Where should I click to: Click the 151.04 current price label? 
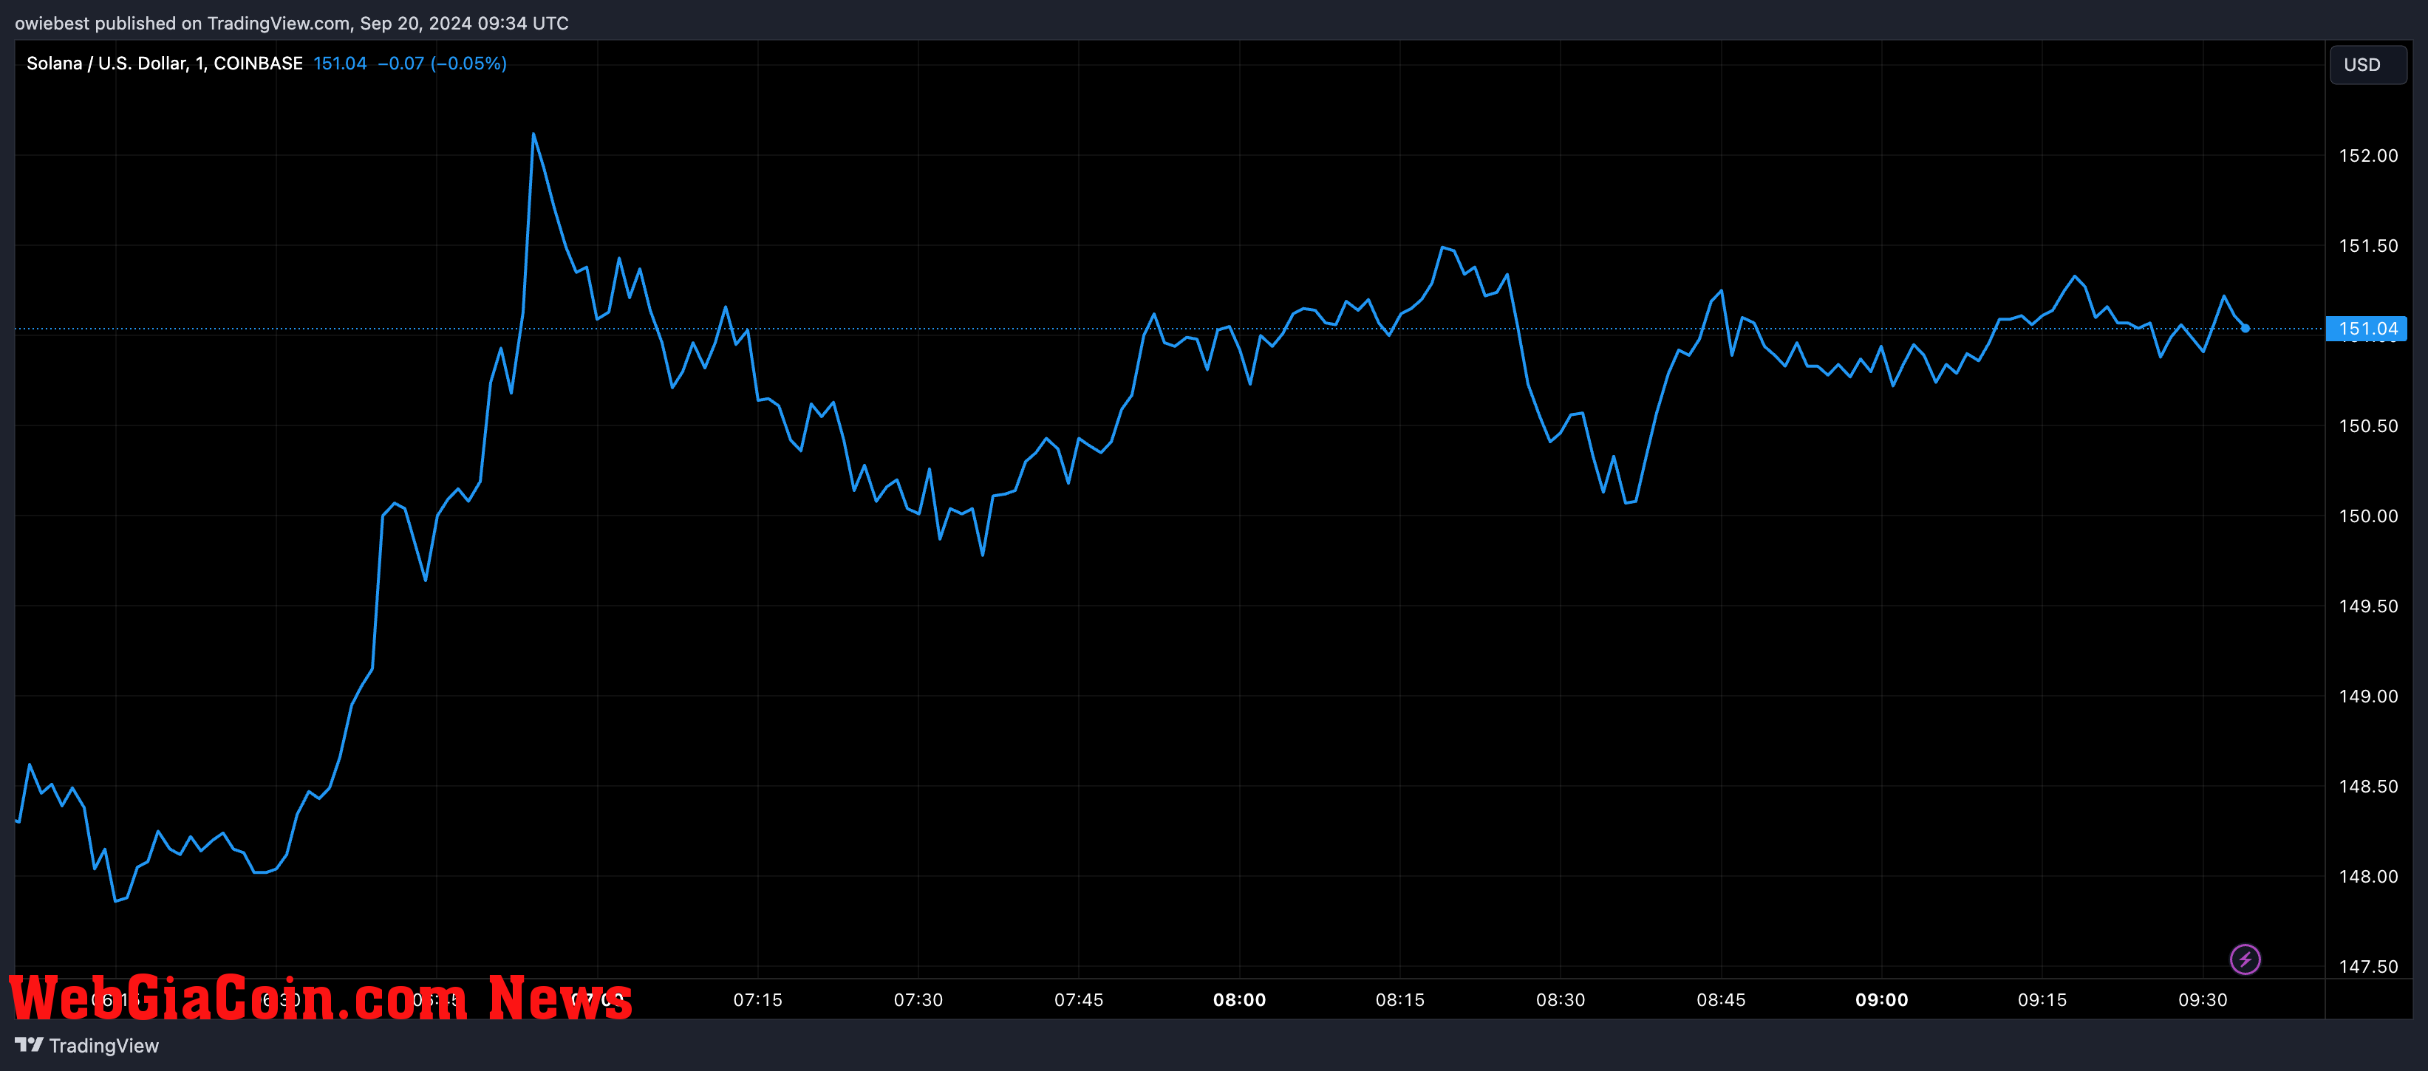click(x=2367, y=328)
